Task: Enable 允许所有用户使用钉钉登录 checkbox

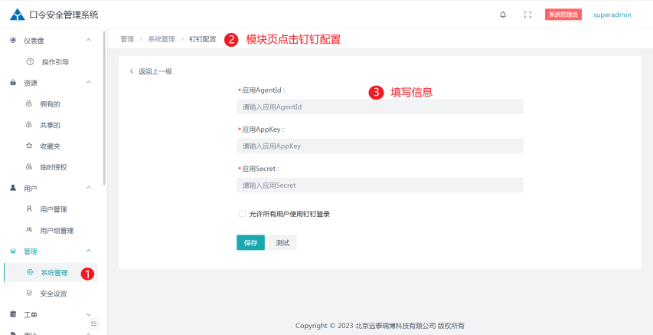Action: [243, 214]
